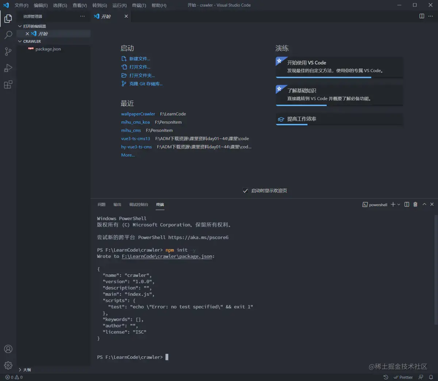Split the terminal panel
Viewport: 438px width, 381px height.
point(407,204)
